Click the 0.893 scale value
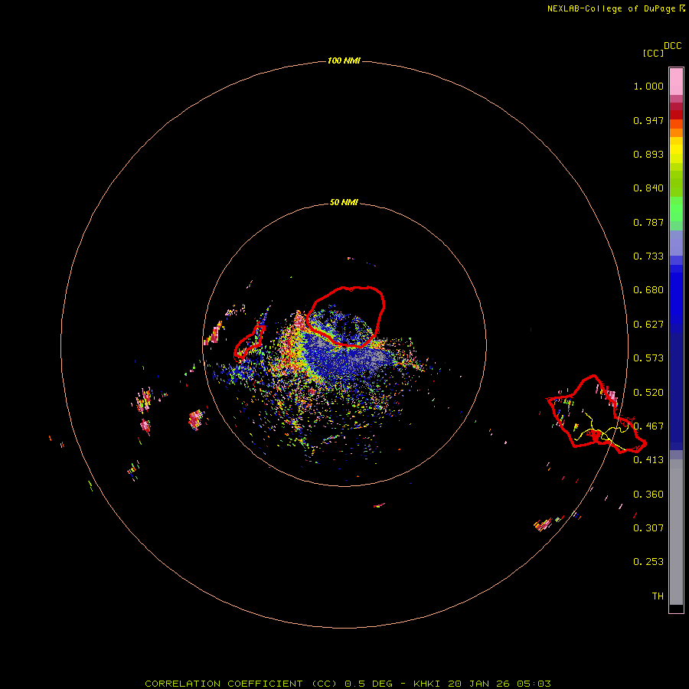The height and width of the screenshot is (689, 689). pos(648,154)
